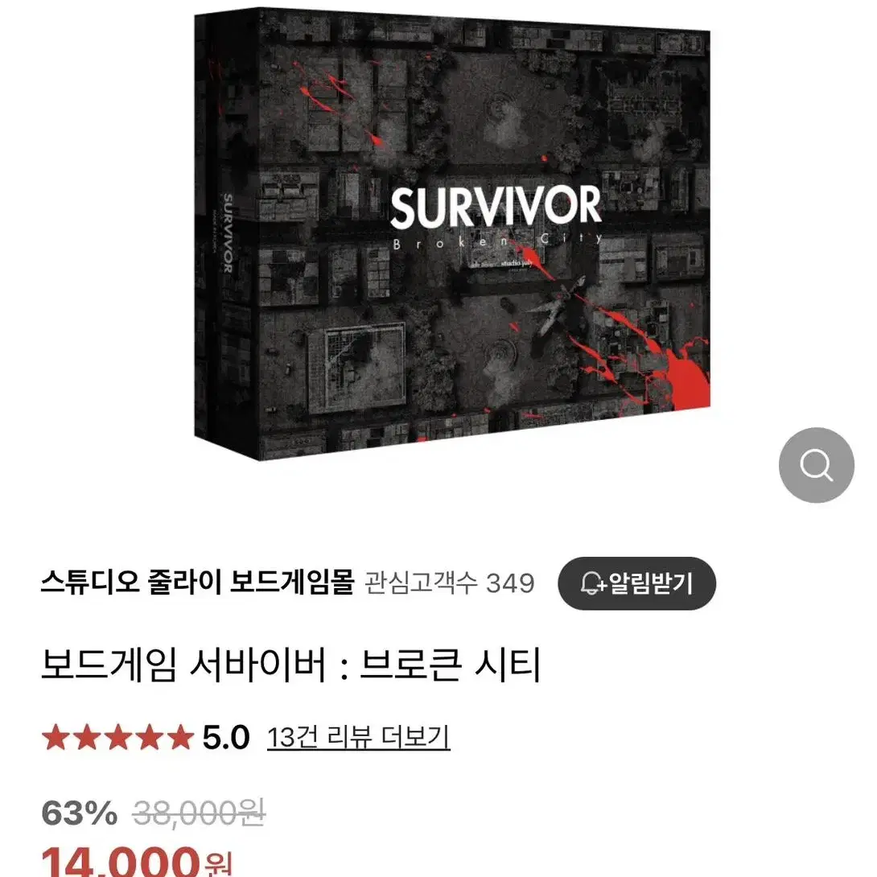Click the product title 보드게임 서바이버 : 브로큰 시티
877x877 pixels.
[290, 665]
